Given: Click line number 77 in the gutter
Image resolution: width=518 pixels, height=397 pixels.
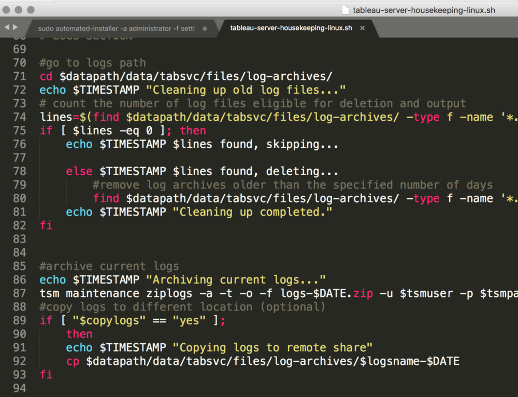Looking at the screenshot, I should [20, 158].
